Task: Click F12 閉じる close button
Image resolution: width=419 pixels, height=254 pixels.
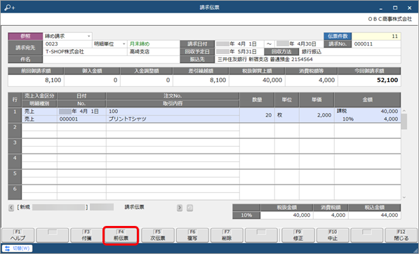Action: coord(401,235)
